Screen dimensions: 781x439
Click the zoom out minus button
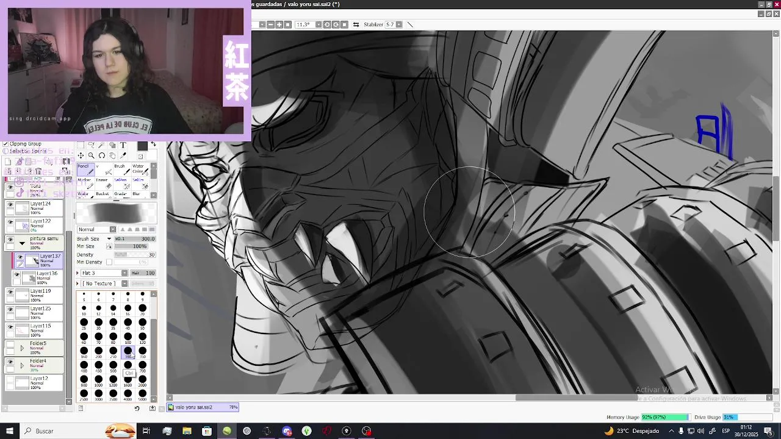pos(270,24)
